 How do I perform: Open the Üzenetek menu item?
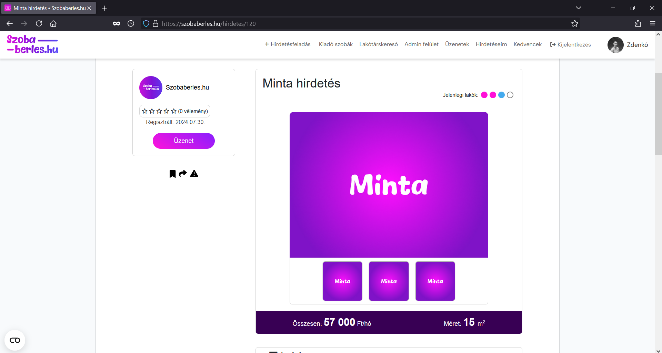[x=457, y=44]
